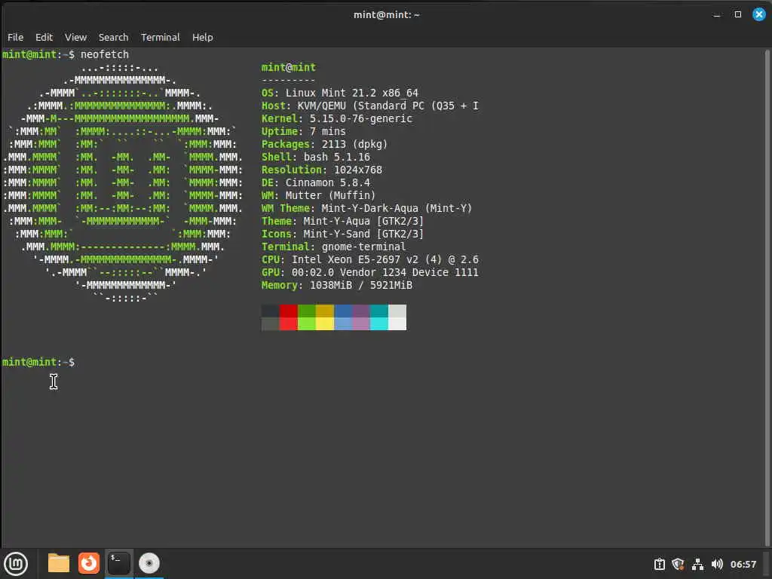Click the bottom 'mint@mint:~$' prompt
Screen dimensions: 772x579
point(38,363)
